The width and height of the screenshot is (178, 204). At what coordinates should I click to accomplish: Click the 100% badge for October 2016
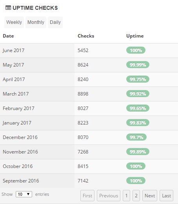pyautogui.click(x=136, y=166)
